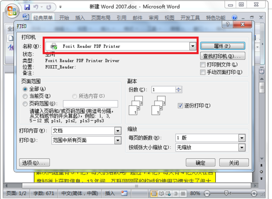This screenshot has width=272, height=199.
Task: Click vertical scrollbar down arrow
Action: (262, 158)
